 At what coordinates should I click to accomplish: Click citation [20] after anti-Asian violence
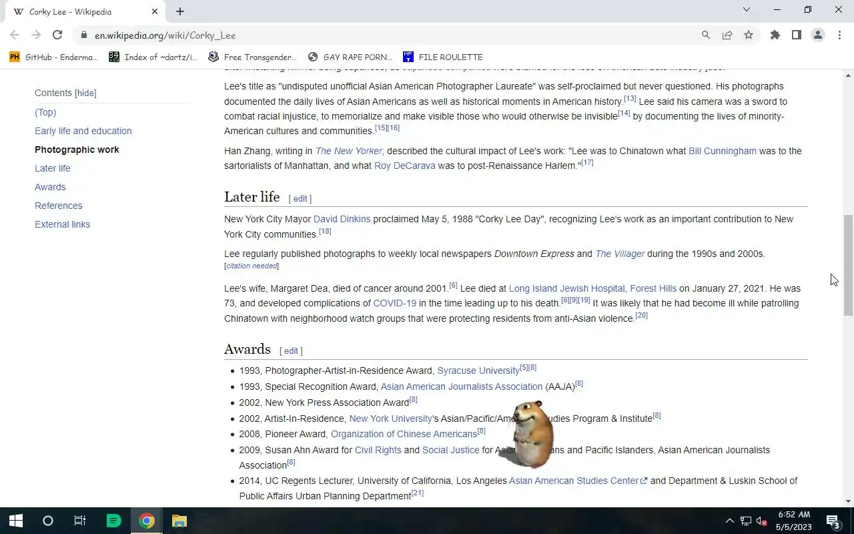[642, 316]
